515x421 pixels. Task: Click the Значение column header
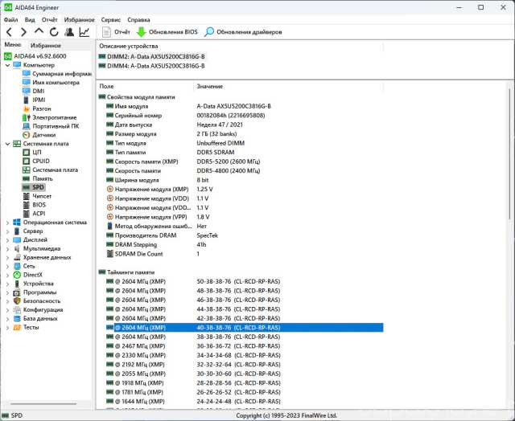[x=209, y=86]
